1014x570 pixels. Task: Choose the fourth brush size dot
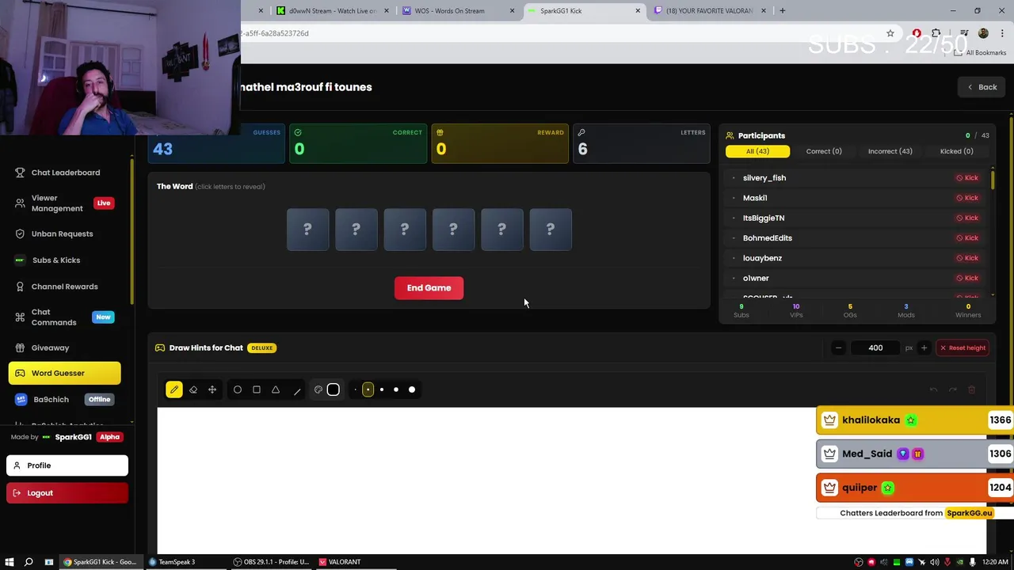click(396, 389)
